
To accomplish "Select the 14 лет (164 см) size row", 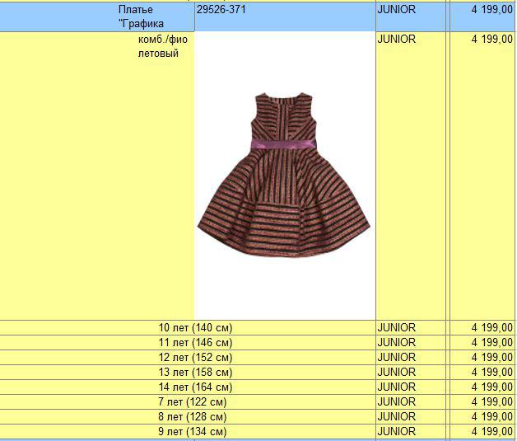I will (195, 387).
